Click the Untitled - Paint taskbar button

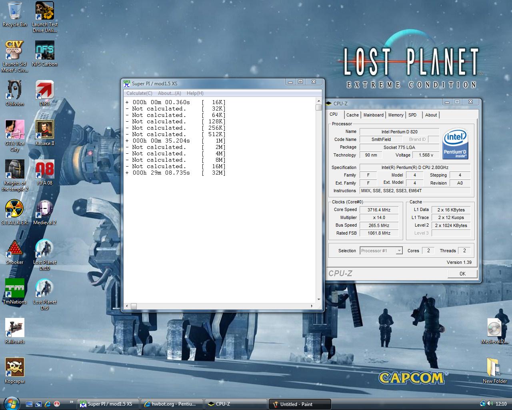[x=300, y=404]
